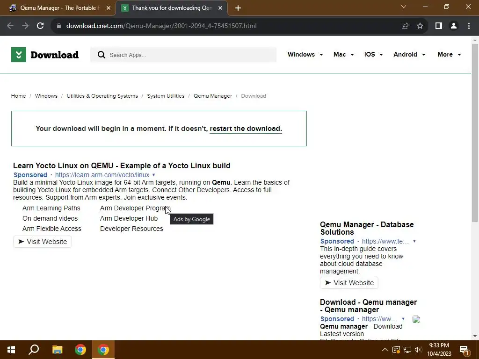Expand the Windows navigation menu
Image resolution: width=479 pixels, height=359 pixels.
click(x=305, y=54)
